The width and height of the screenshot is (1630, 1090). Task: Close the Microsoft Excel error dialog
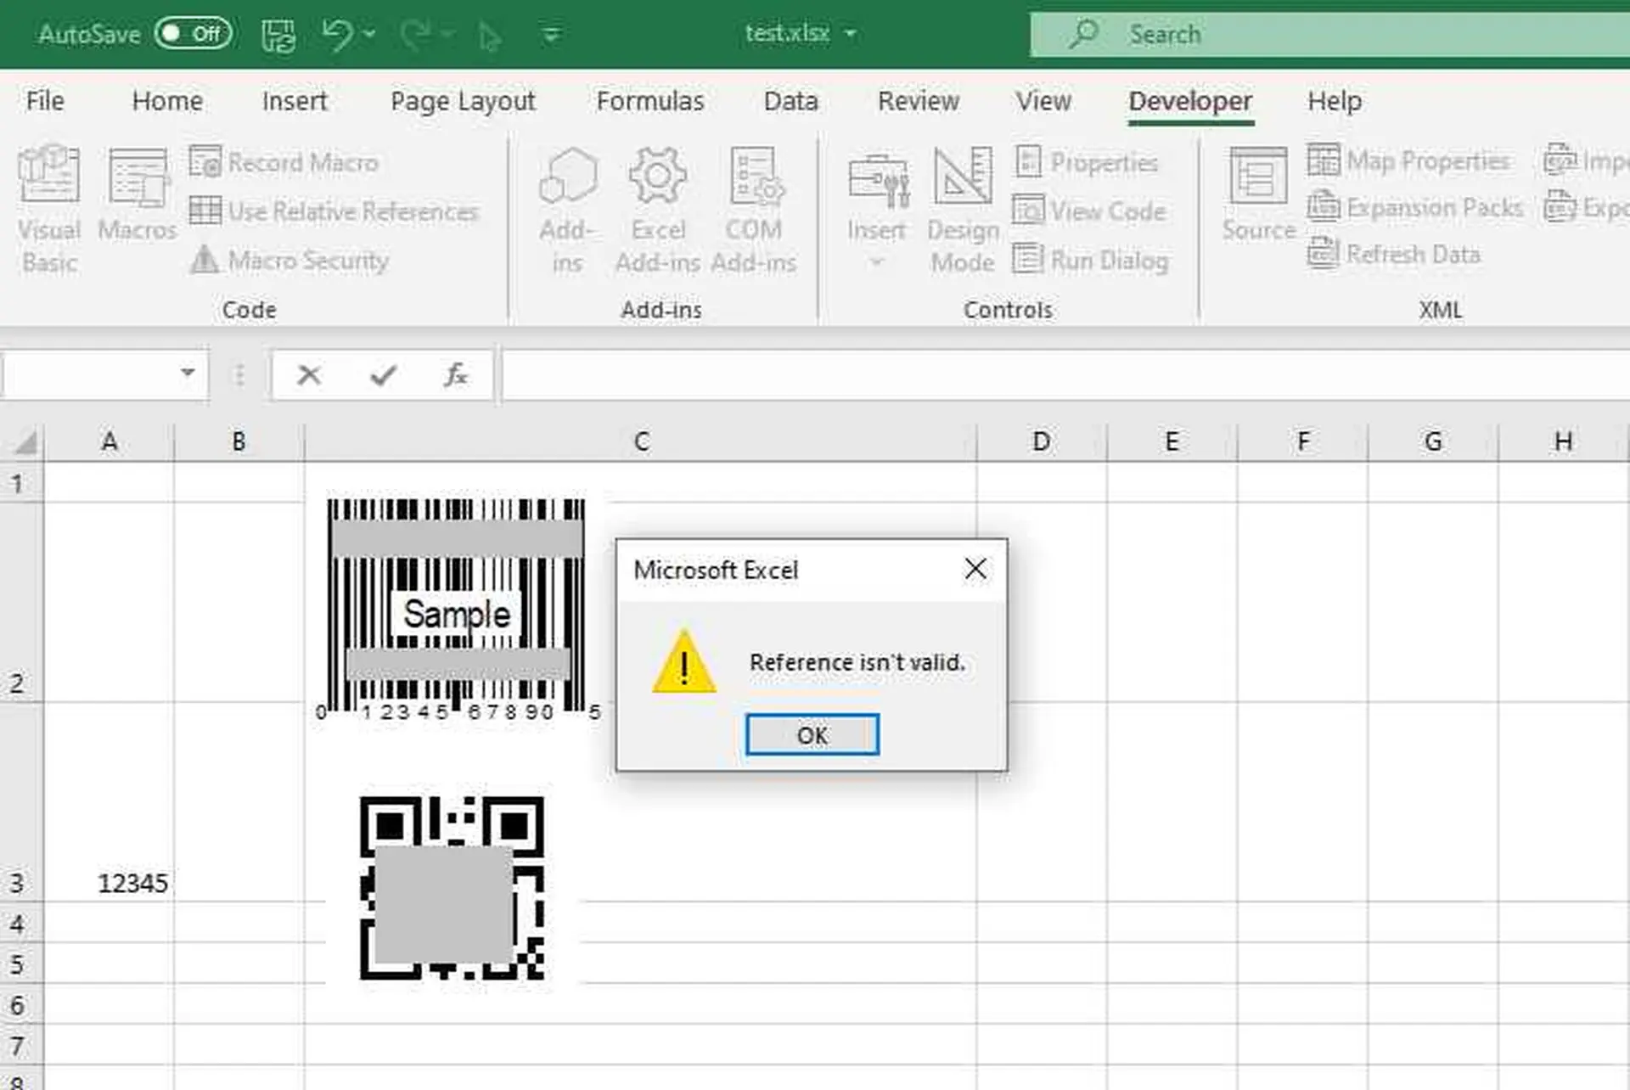coord(975,569)
